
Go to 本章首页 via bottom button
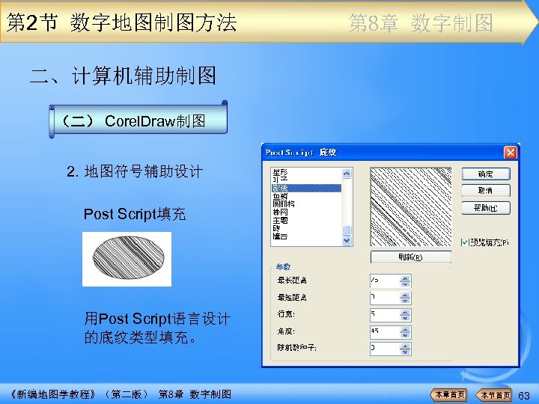click(448, 395)
